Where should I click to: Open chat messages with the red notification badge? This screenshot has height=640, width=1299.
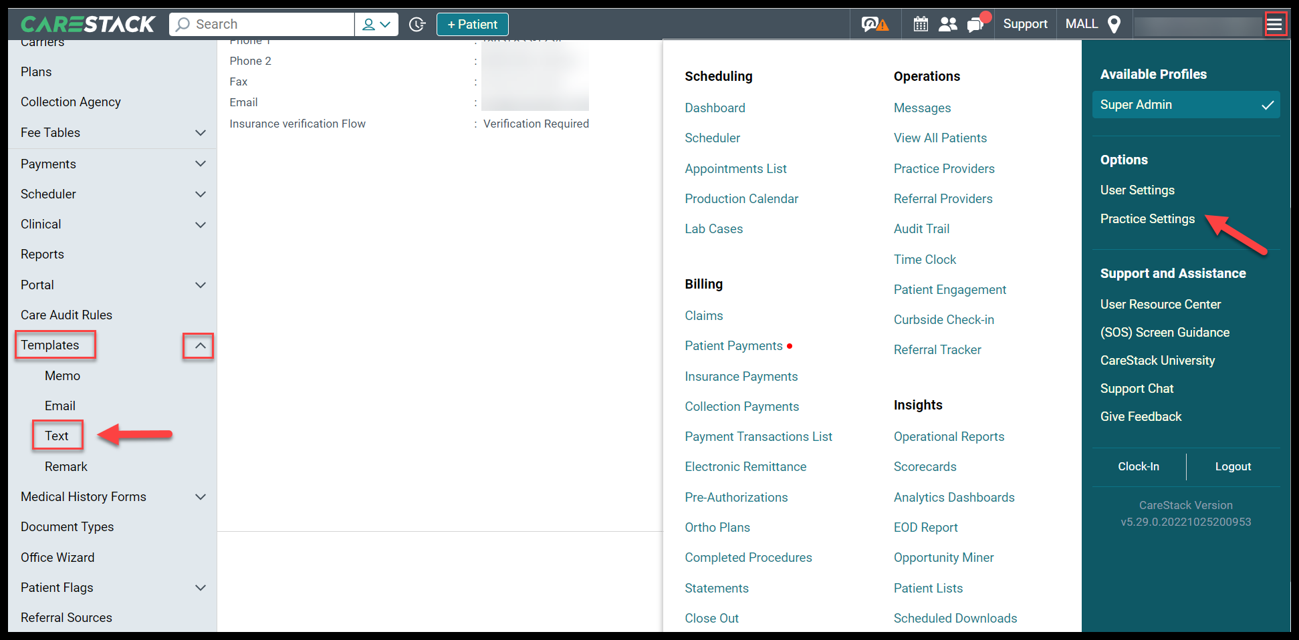click(x=975, y=25)
